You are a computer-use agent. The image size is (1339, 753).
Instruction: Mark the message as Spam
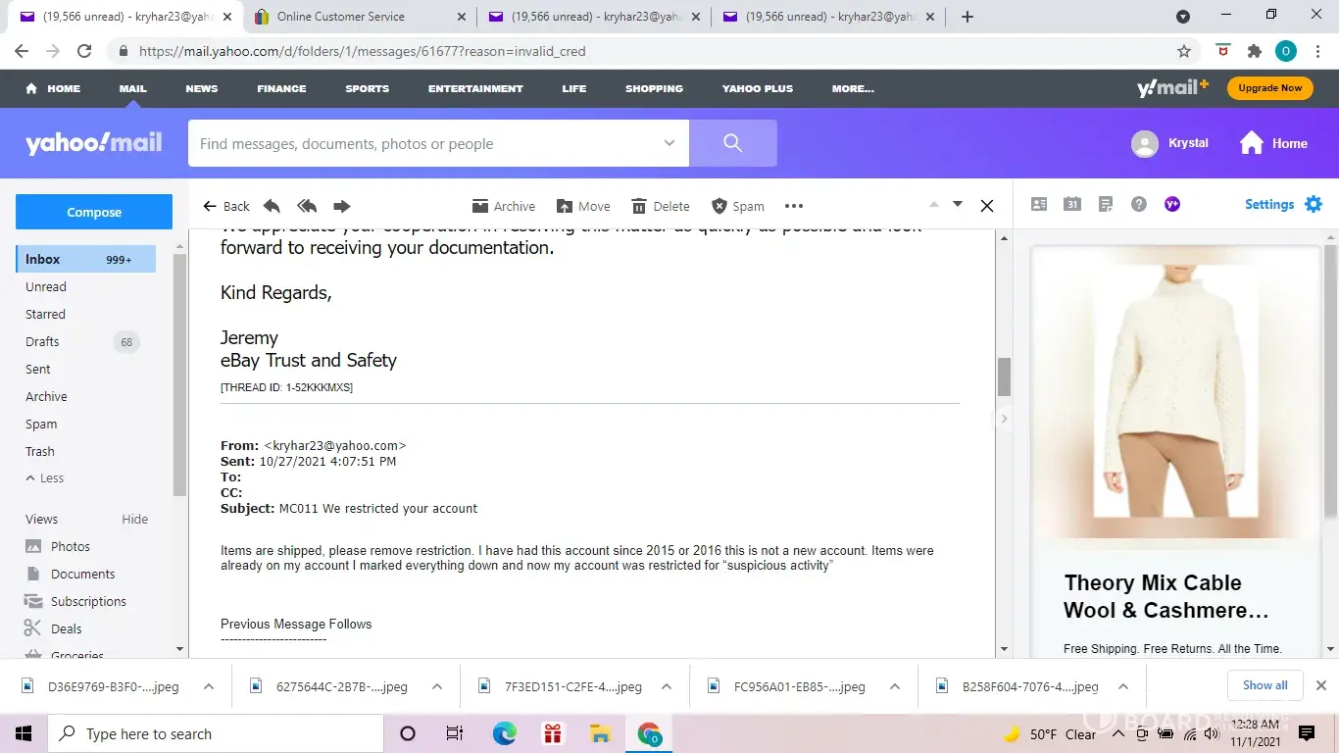(x=737, y=206)
